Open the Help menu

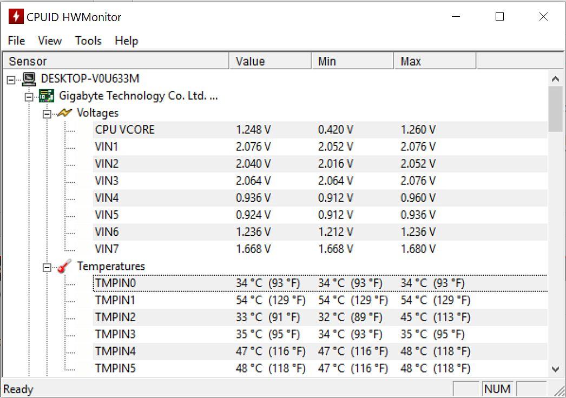coord(126,41)
